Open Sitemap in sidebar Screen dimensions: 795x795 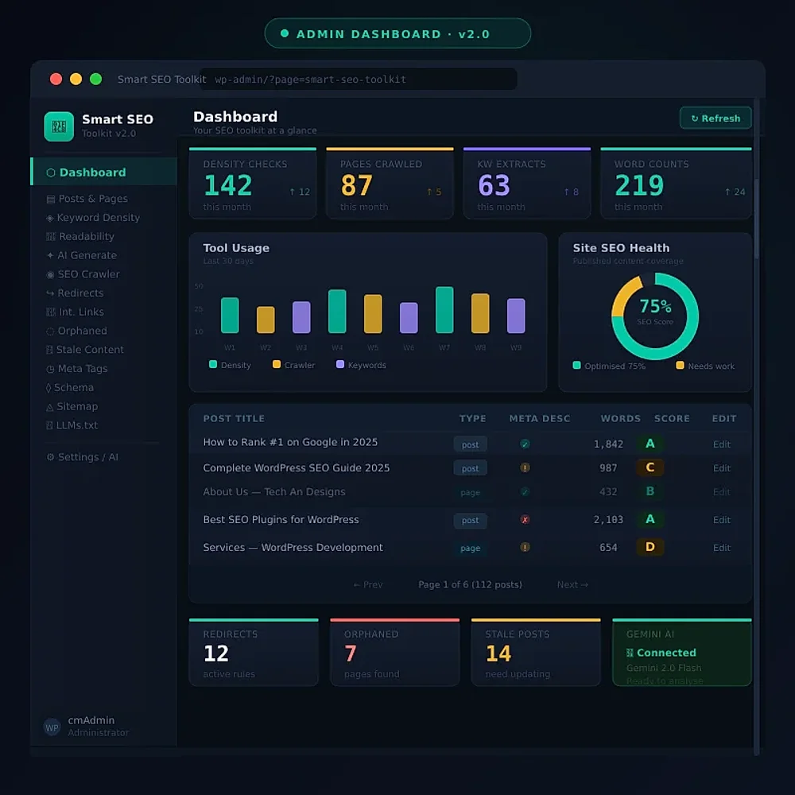tap(72, 406)
